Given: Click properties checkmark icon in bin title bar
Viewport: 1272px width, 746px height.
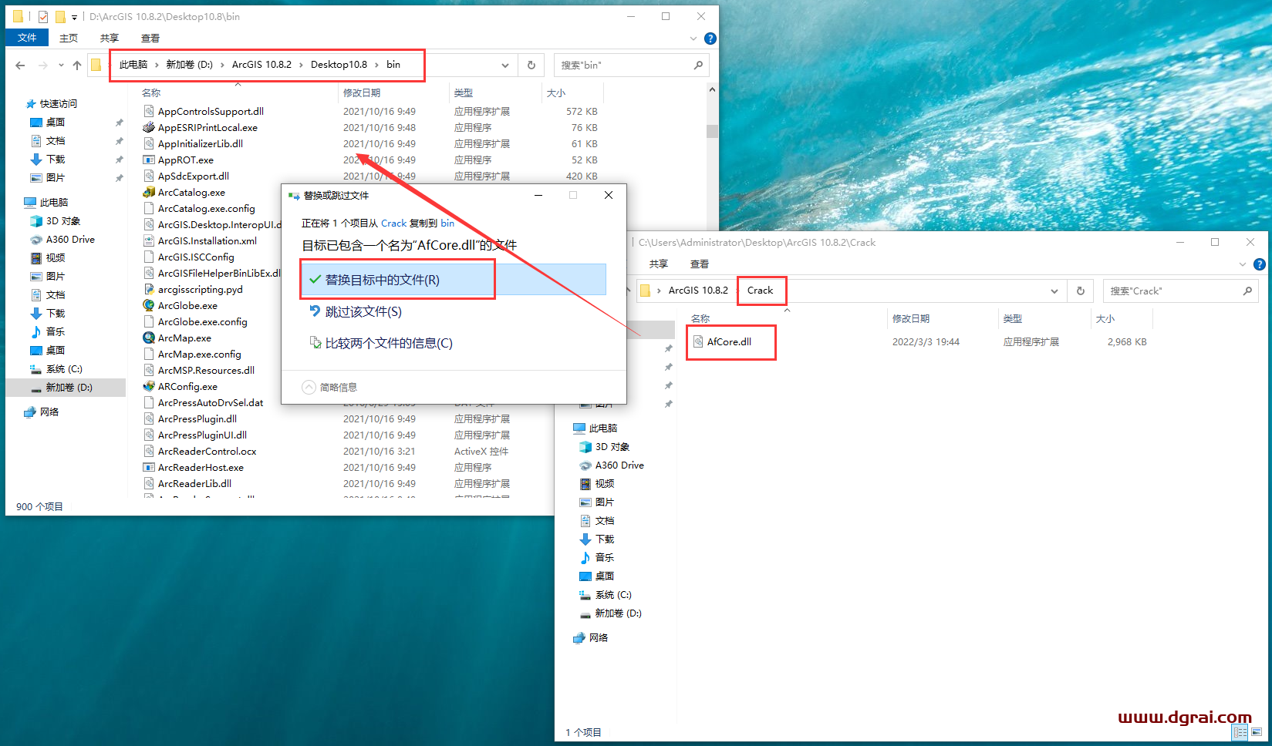Looking at the screenshot, I should pos(43,16).
